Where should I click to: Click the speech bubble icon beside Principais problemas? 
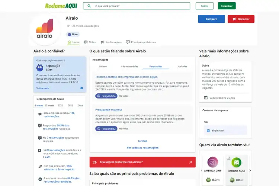[x=128, y=42]
